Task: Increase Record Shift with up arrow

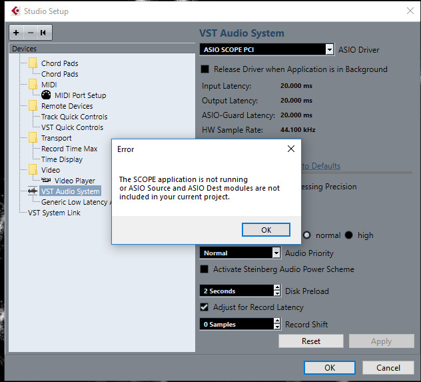Action: (x=277, y=321)
